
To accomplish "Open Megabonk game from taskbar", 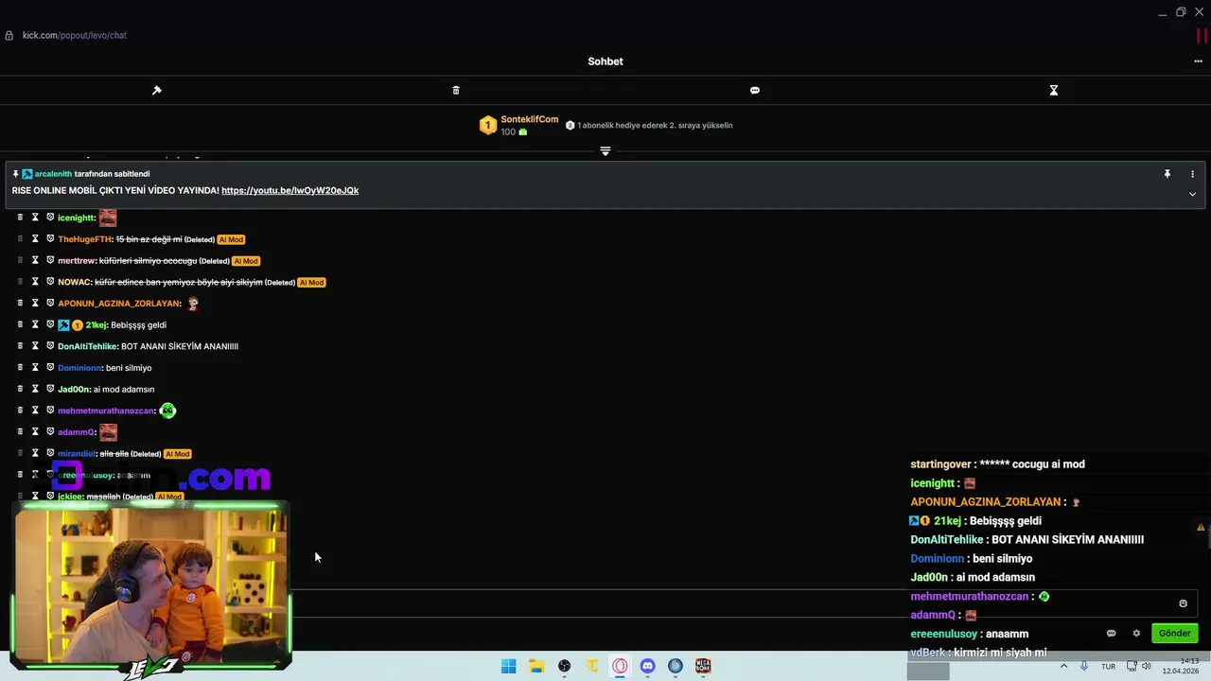I will (703, 666).
